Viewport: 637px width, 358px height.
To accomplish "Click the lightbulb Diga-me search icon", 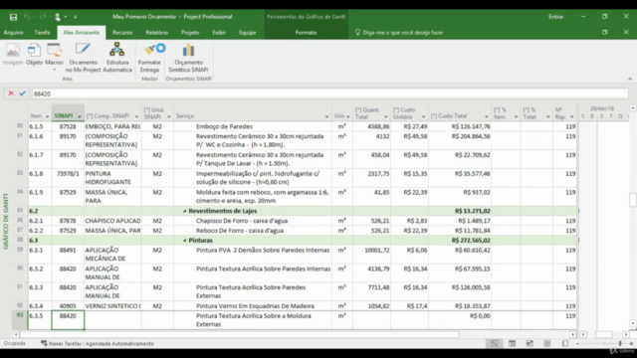I will [x=357, y=33].
